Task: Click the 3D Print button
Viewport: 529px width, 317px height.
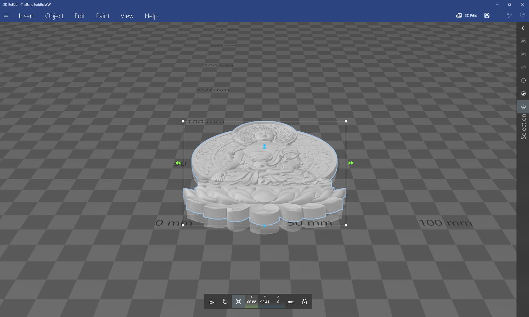Action: pos(466,16)
